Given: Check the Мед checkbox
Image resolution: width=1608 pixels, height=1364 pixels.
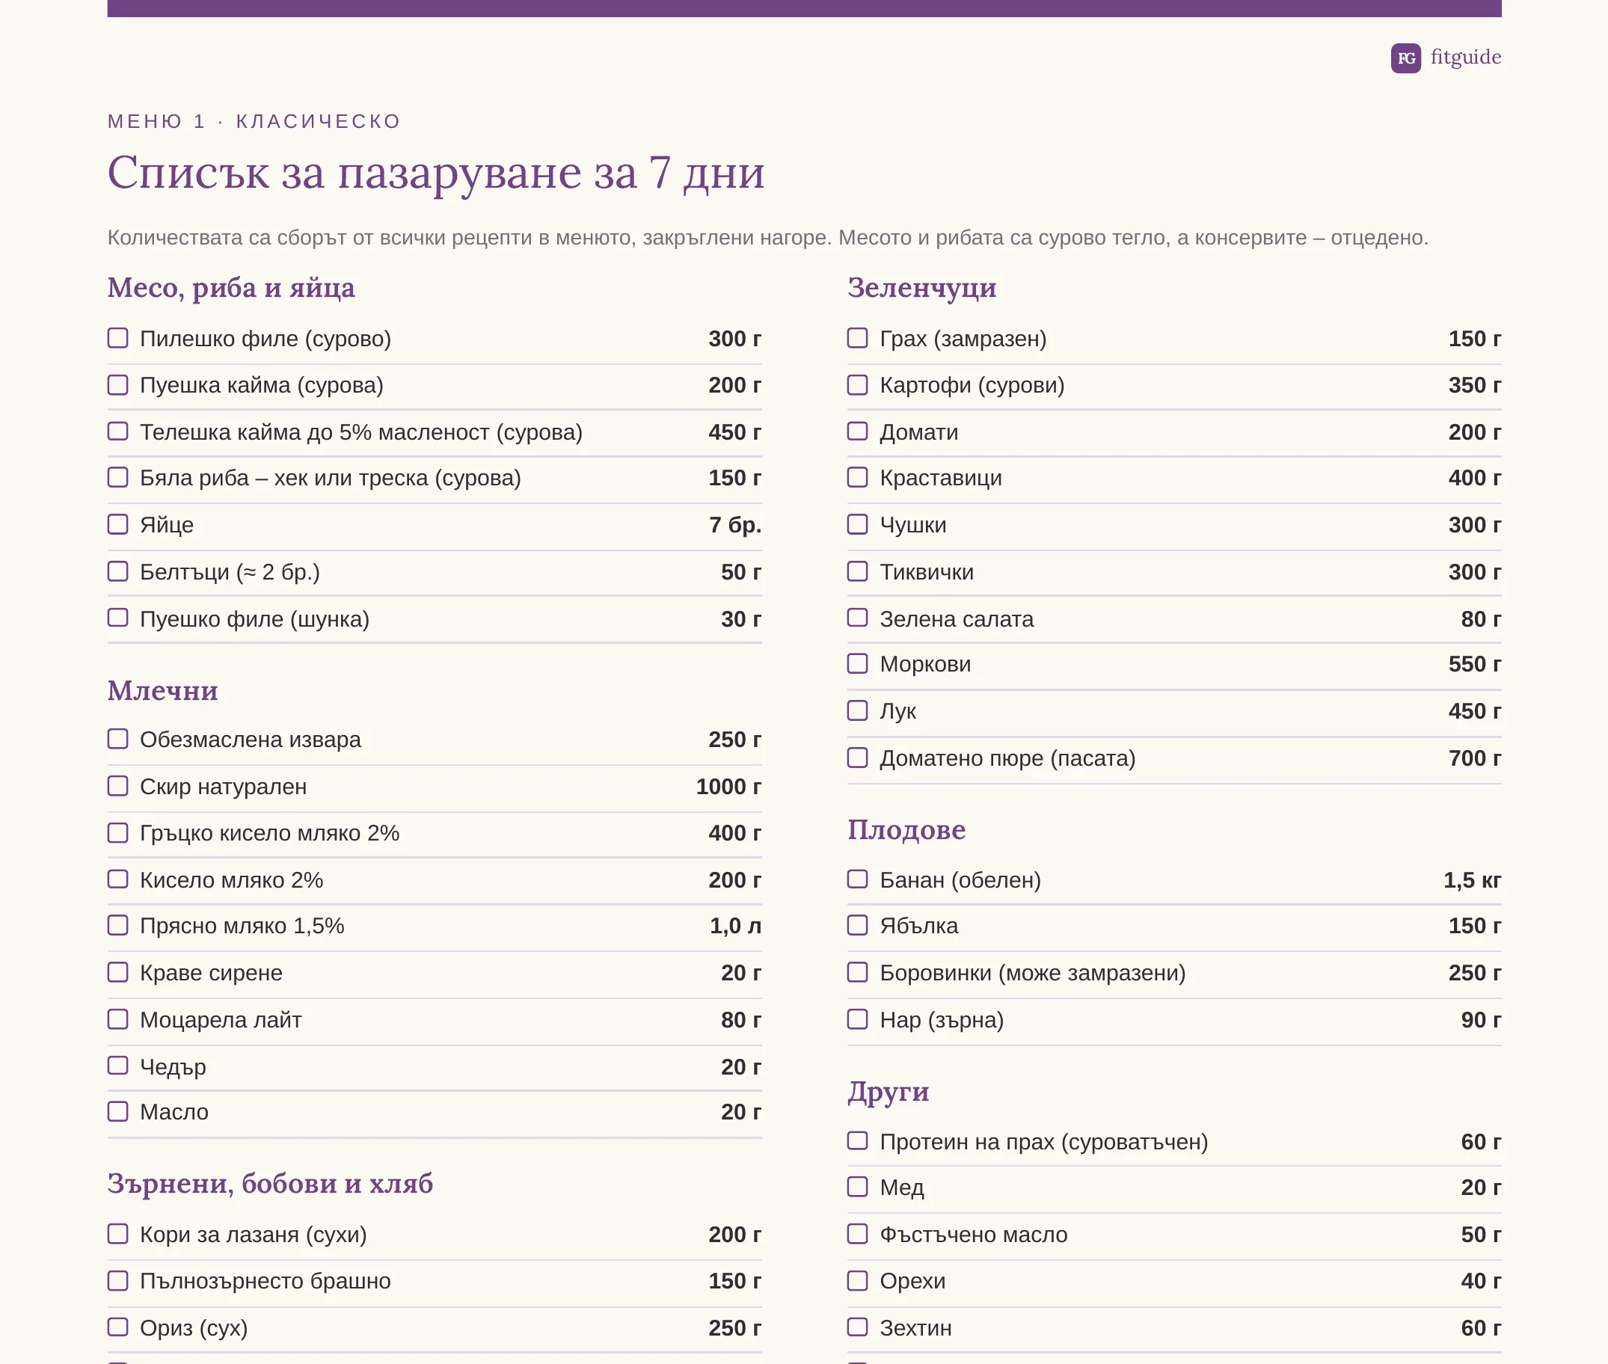Looking at the screenshot, I should (858, 1187).
